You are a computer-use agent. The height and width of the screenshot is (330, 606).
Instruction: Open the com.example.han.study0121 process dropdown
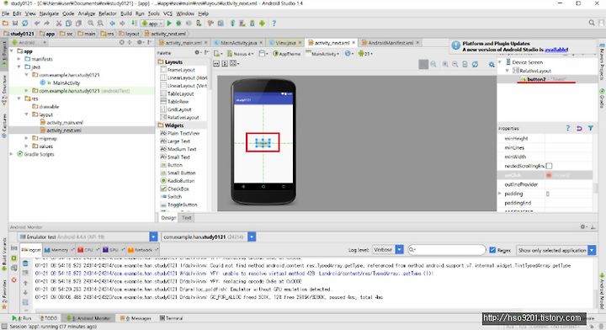pos(209,237)
